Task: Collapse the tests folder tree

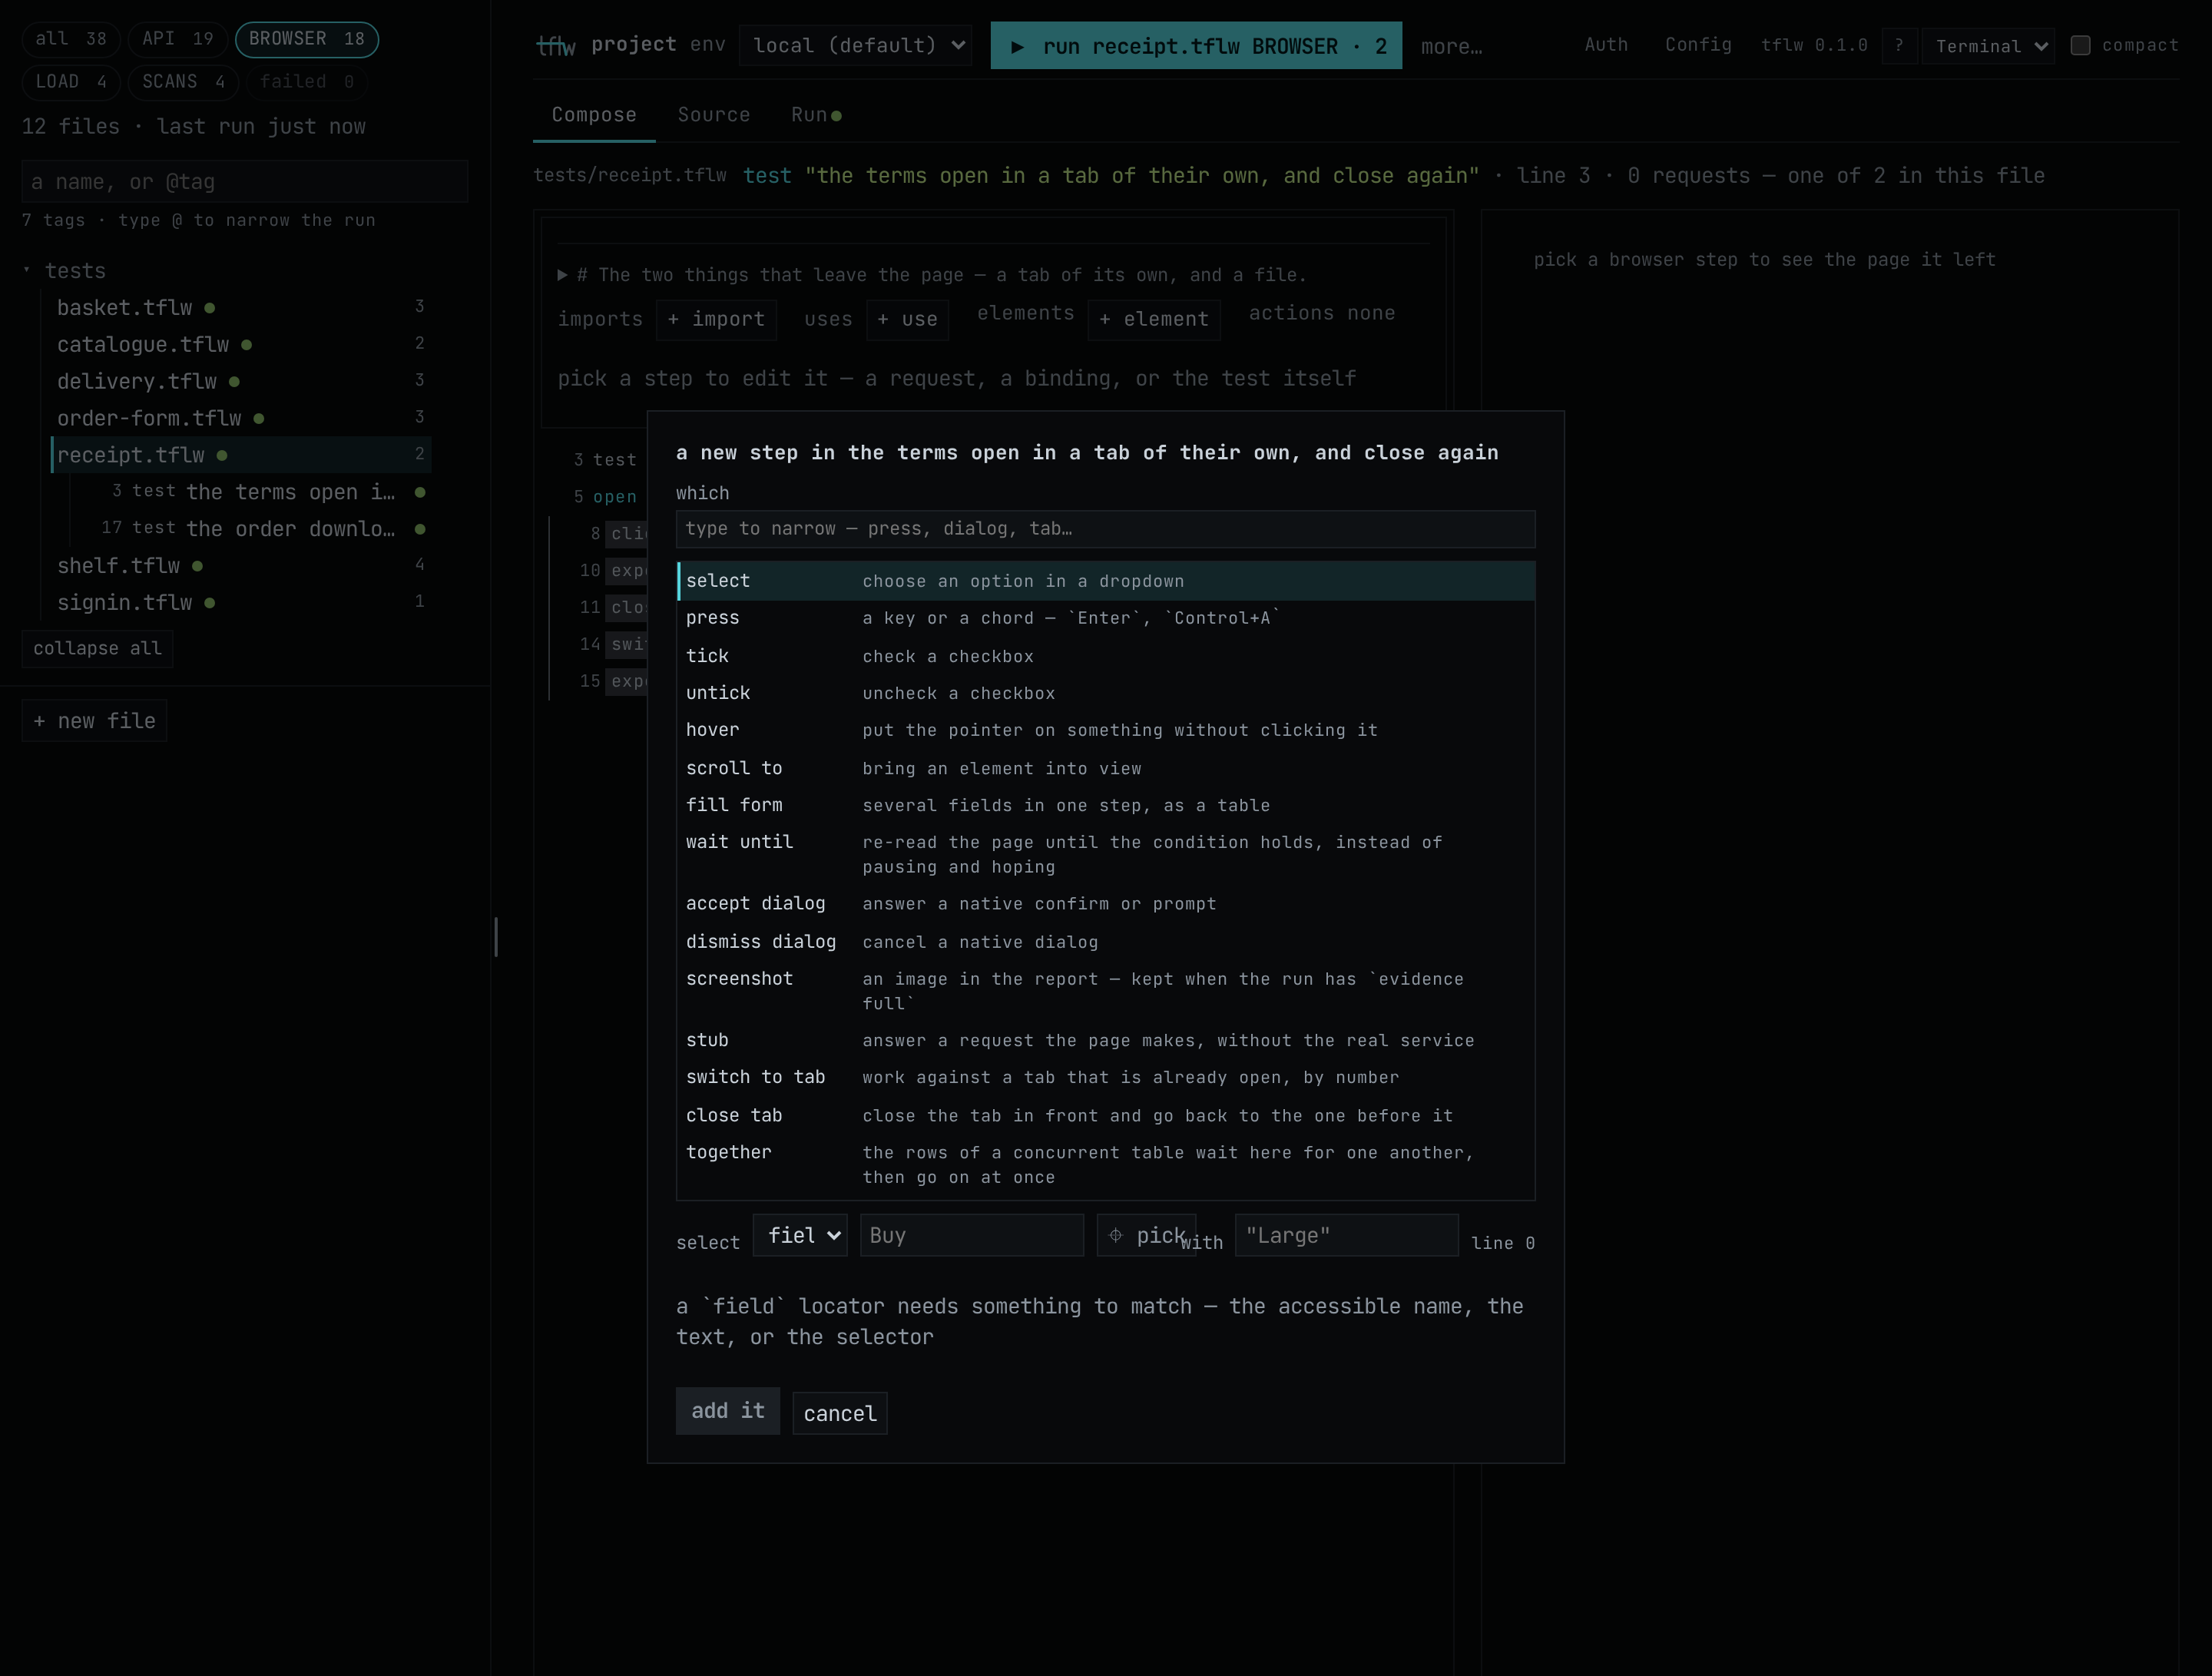Action: [27, 271]
